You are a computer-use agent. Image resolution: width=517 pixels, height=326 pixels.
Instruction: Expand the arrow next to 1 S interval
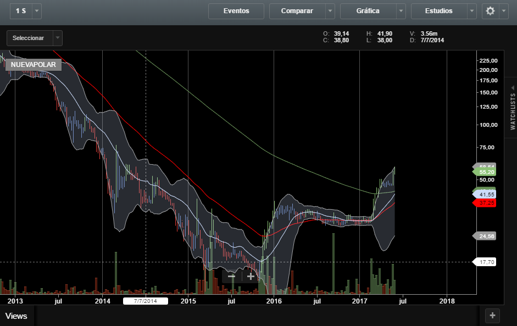[37, 11]
